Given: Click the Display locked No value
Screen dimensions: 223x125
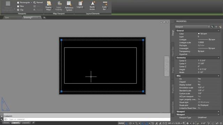Looking at the screenshot, I should [199, 85].
